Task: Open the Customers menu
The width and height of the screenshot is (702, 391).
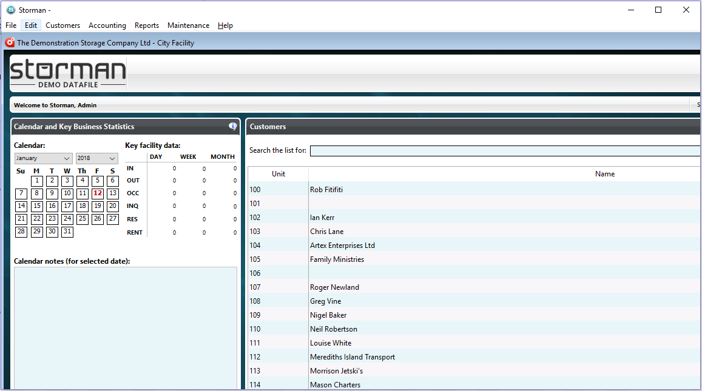Action: click(x=62, y=25)
